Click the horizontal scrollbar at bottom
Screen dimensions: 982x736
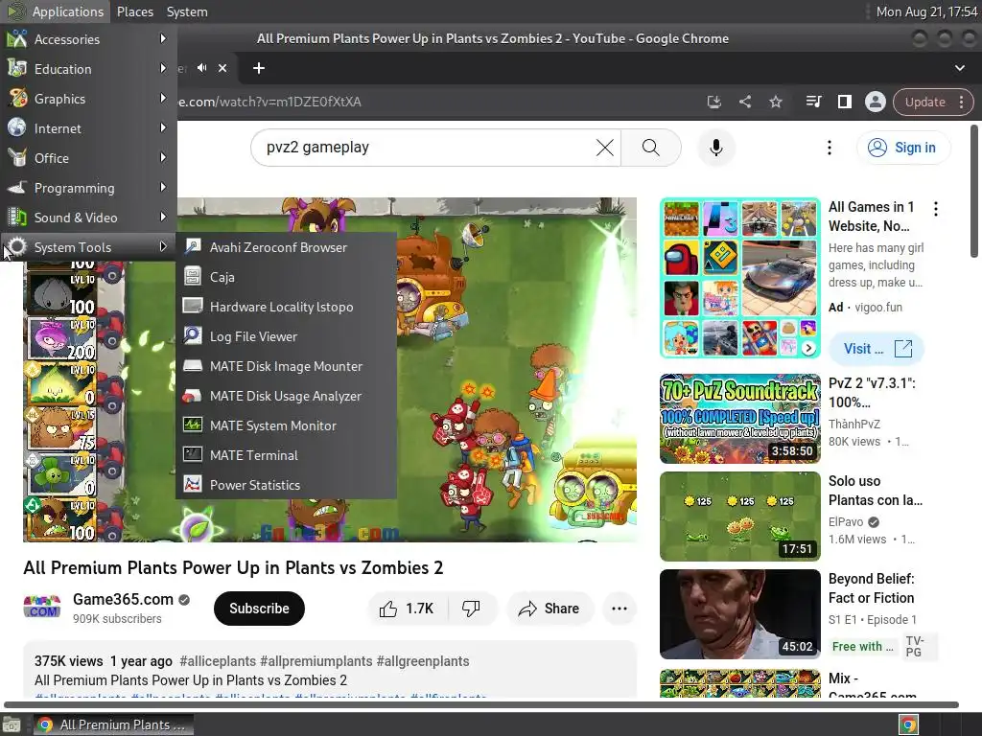481,704
